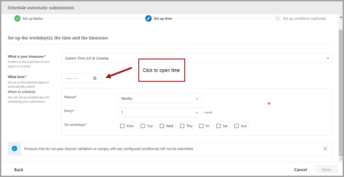Click the 'Set up the weekday(s)' heading
This screenshot has height=177, width=344.
click(x=58, y=38)
